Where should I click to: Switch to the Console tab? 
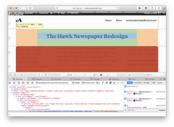(150, 79)
